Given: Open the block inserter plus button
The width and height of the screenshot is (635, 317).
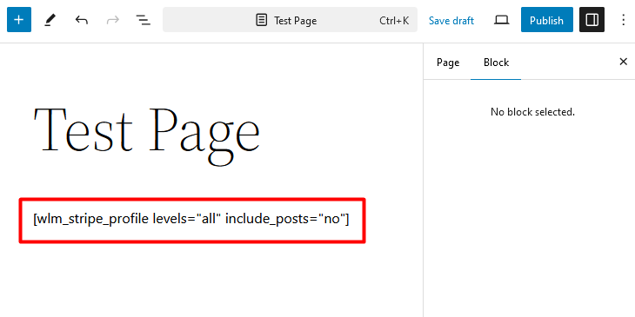Looking at the screenshot, I should pyautogui.click(x=19, y=20).
